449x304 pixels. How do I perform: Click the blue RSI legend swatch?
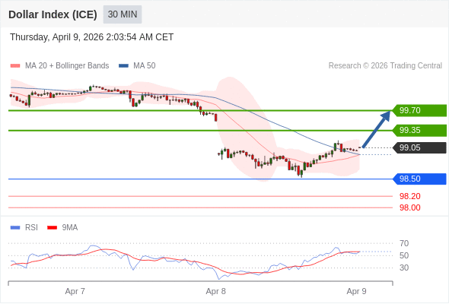(15, 228)
